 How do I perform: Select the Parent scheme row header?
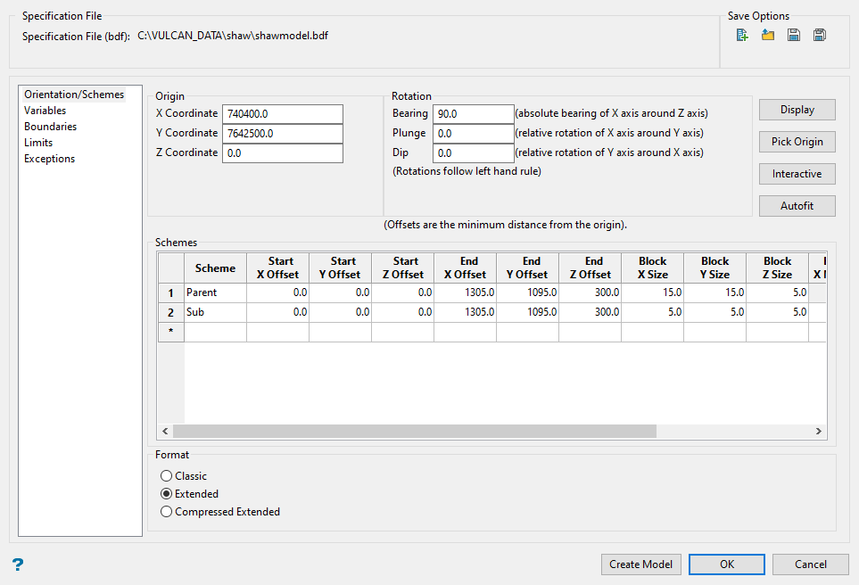point(170,292)
